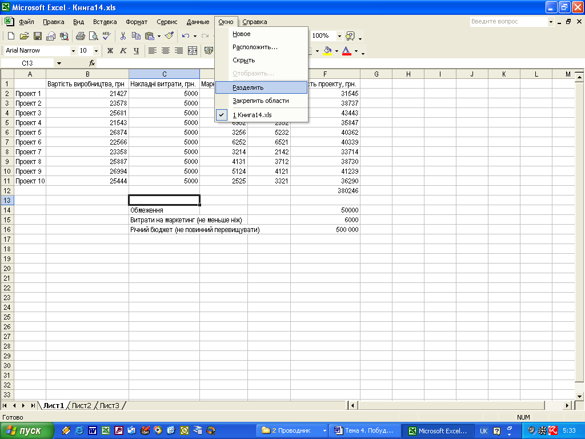585x439 pixels.
Task: Apply currency format icon
Action: [x=209, y=50]
